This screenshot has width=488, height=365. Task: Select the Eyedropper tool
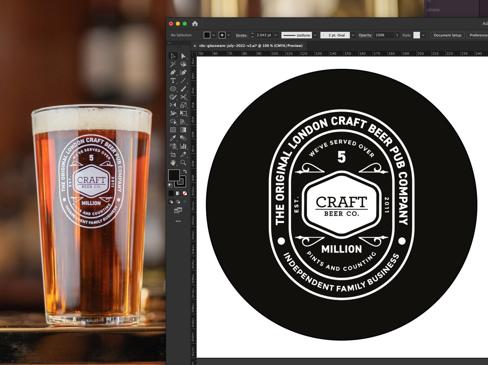pos(173,138)
